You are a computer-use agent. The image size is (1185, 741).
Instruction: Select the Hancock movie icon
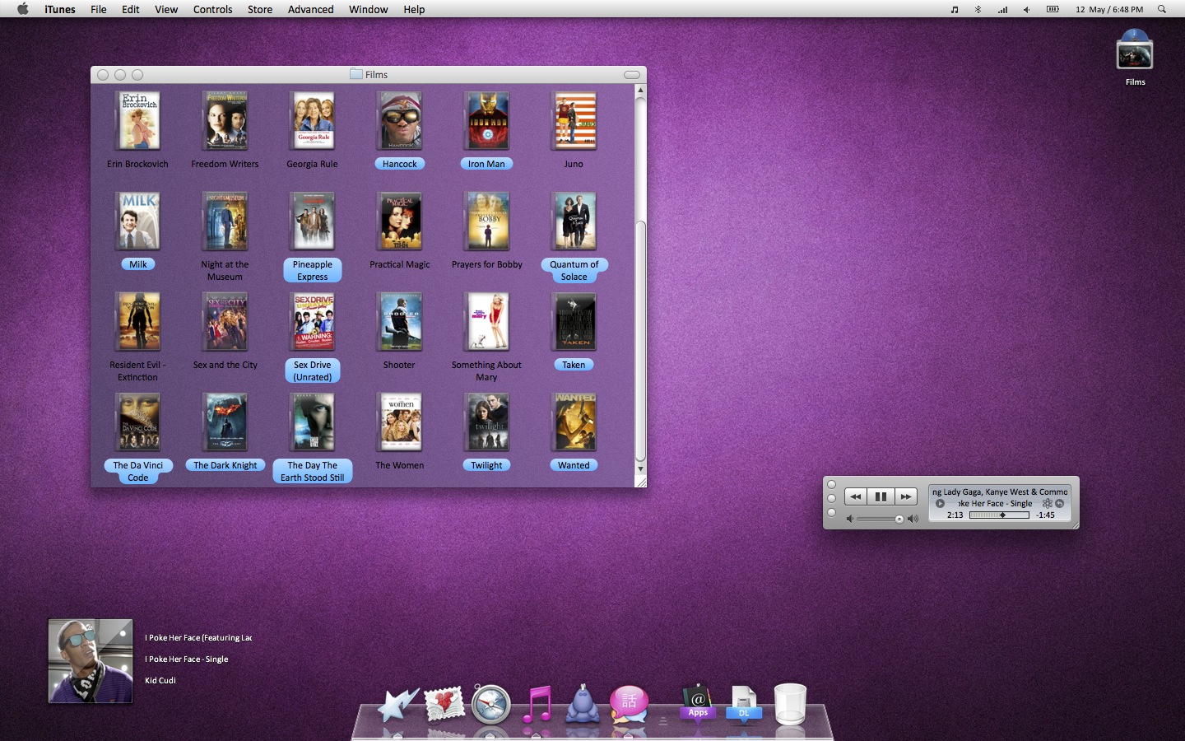click(400, 121)
